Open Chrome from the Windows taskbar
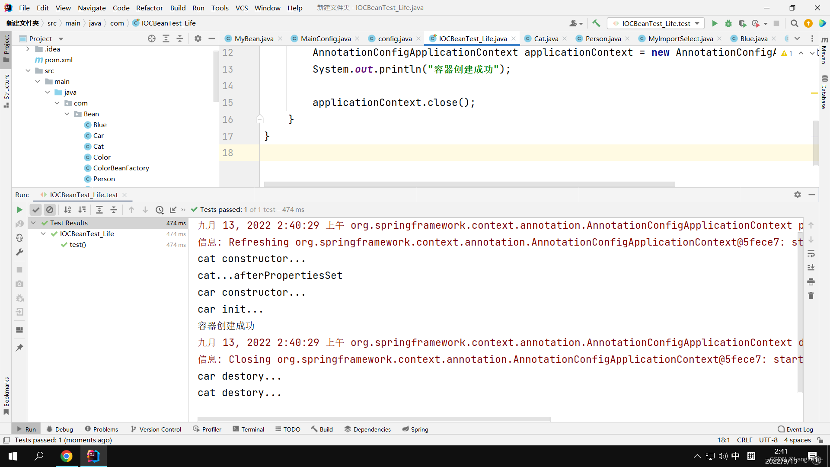Viewport: 830px width, 467px height. 66,456
